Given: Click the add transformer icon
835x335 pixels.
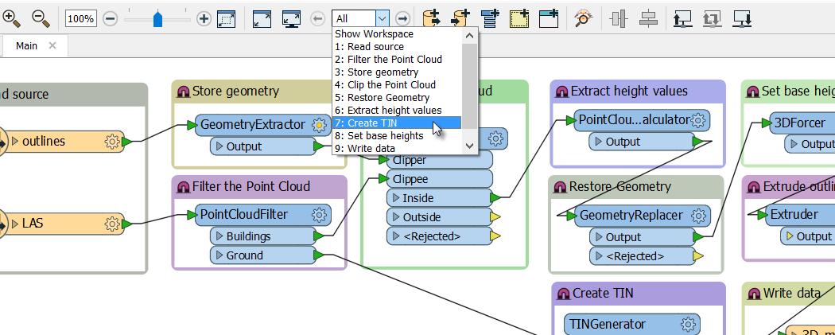Looking at the screenshot, I should [489, 18].
